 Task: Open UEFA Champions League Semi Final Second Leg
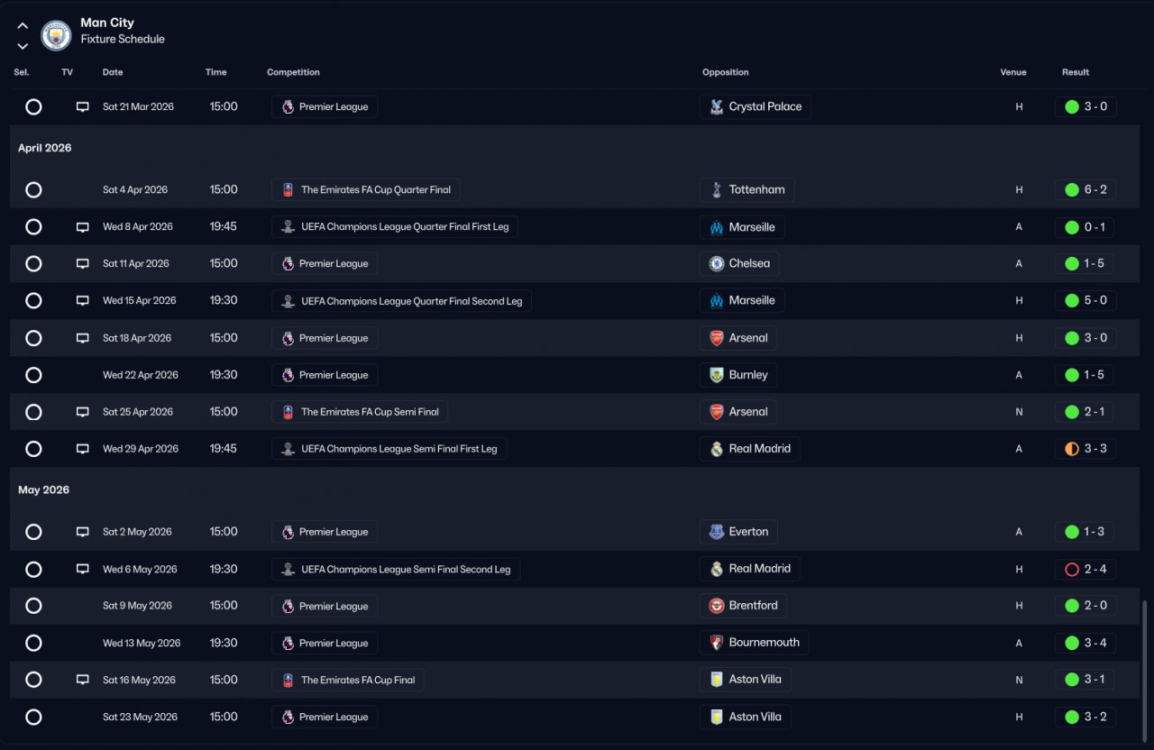tap(396, 569)
